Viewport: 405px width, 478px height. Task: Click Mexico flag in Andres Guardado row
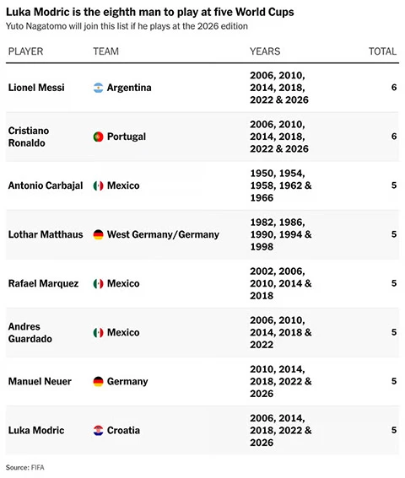coord(98,332)
